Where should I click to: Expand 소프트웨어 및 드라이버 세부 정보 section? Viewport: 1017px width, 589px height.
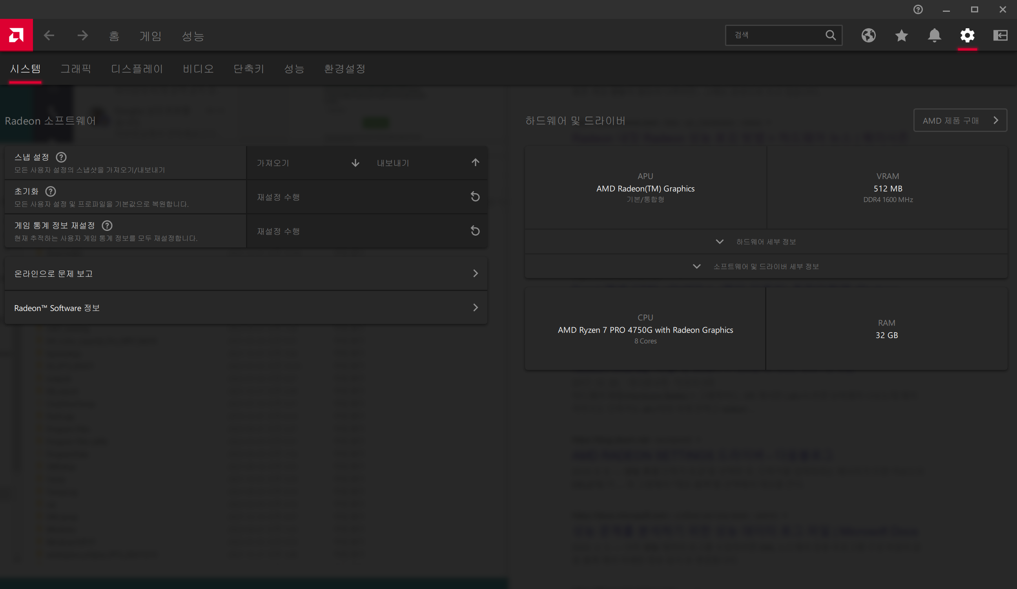tap(765, 266)
